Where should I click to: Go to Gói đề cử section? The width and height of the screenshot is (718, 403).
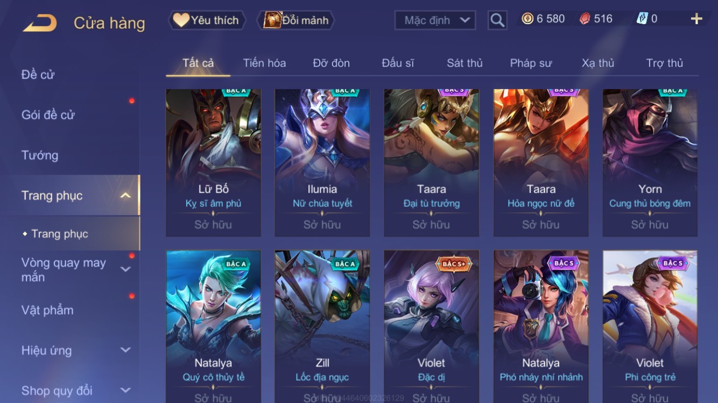(x=48, y=114)
